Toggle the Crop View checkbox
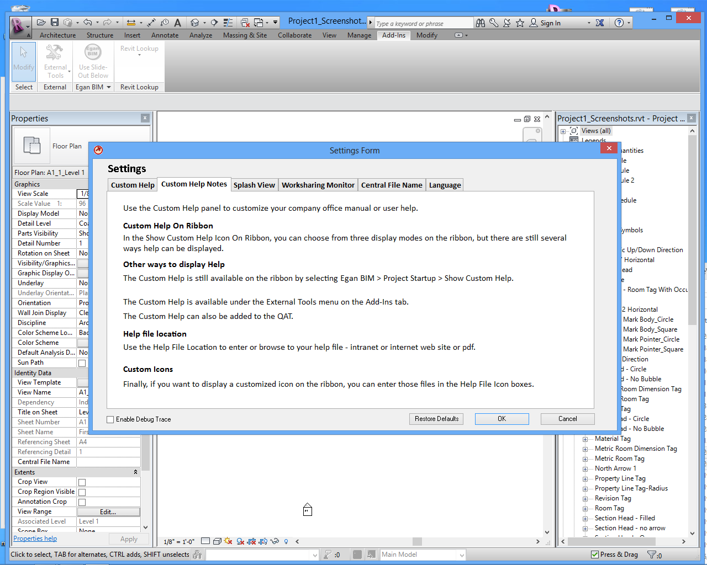The height and width of the screenshot is (565, 707). (82, 482)
